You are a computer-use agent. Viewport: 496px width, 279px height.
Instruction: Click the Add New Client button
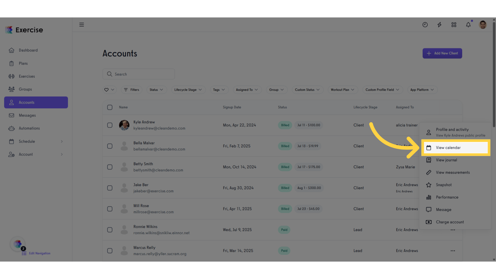click(x=442, y=53)
